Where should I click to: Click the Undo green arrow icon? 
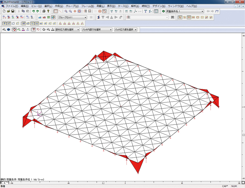[x=33, y=11]
